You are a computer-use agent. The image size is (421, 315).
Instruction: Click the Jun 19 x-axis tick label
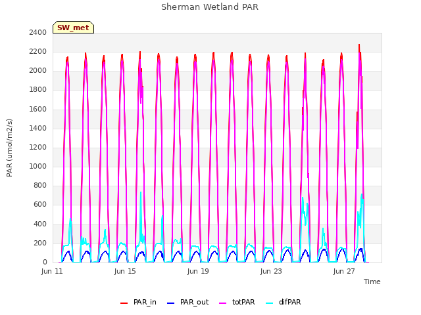coord(198,271)
